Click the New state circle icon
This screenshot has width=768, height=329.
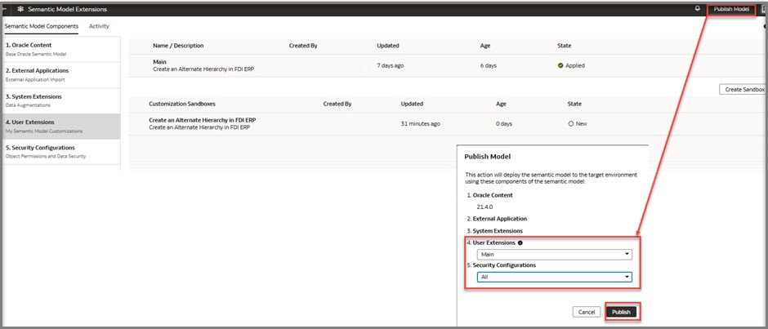click(x=570, y=124)
